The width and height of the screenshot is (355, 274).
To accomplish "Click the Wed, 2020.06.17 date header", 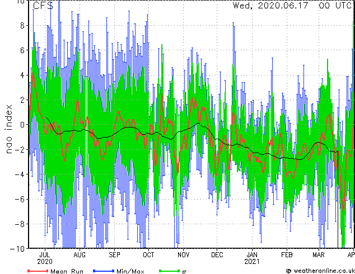I will coord(270,6).
